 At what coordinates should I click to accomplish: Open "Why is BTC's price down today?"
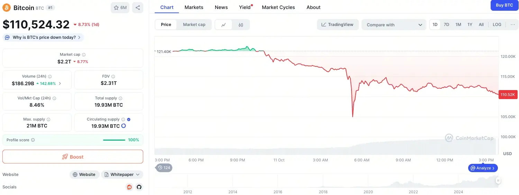[43, 37]
